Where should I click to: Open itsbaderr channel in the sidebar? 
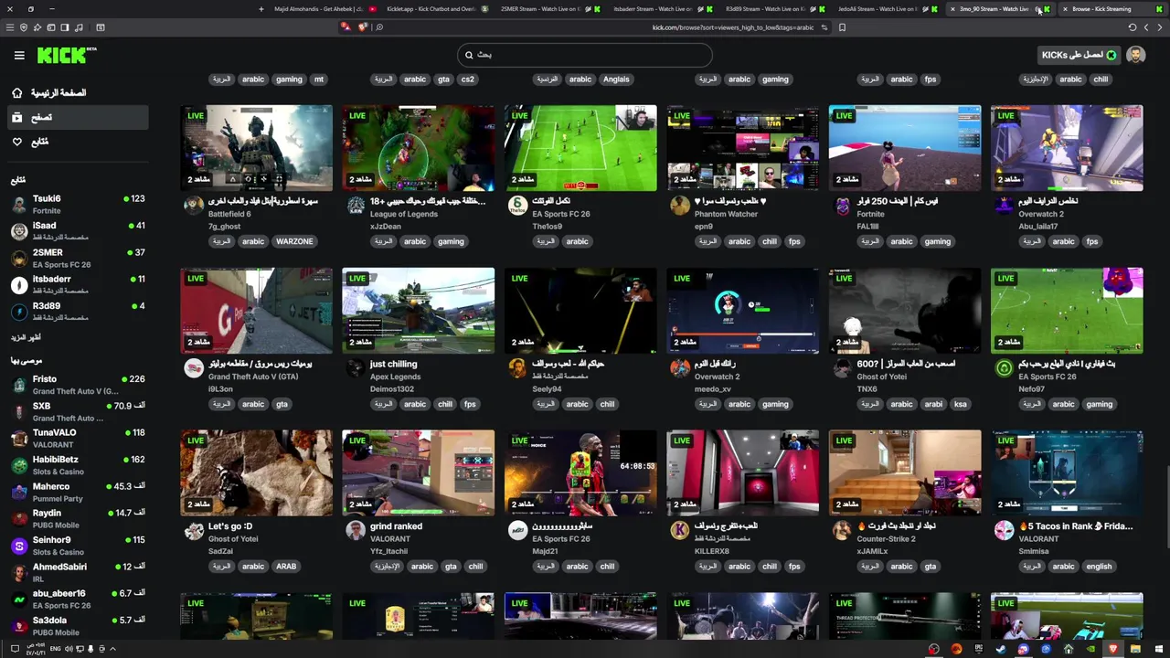78,284
